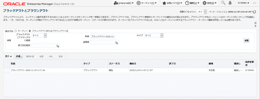Click the search magnifier icon in header
Image resolution: width=260 pixels, height=99 pixels.
pyautogui.click(x=223, y=3)
